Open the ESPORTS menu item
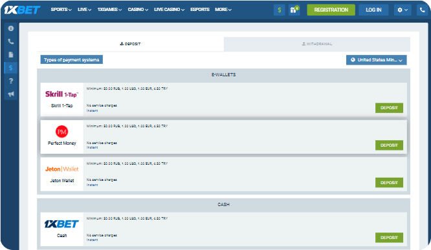This screenshot has height=250, width=431. click(200, 10)
